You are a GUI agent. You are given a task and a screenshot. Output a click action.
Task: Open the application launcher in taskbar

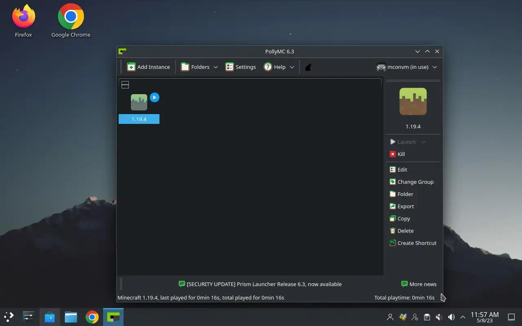(x=9, y=317)
